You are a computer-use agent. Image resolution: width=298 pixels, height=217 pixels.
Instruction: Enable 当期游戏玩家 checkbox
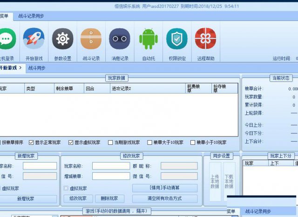[110, 142]
